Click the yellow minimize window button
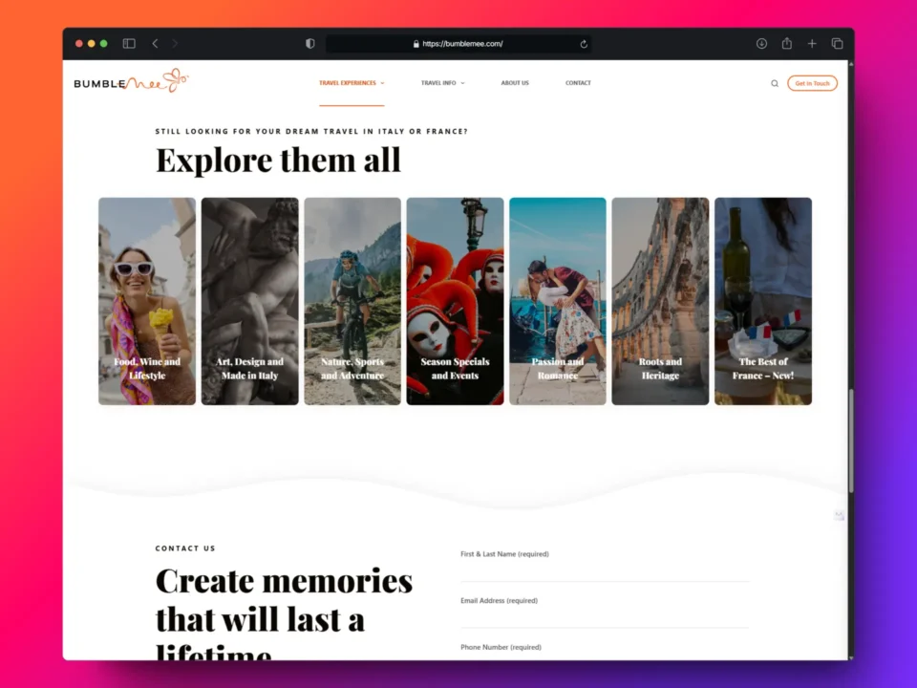This screenshot has width=917, height=688. click(x=92, y=43)
